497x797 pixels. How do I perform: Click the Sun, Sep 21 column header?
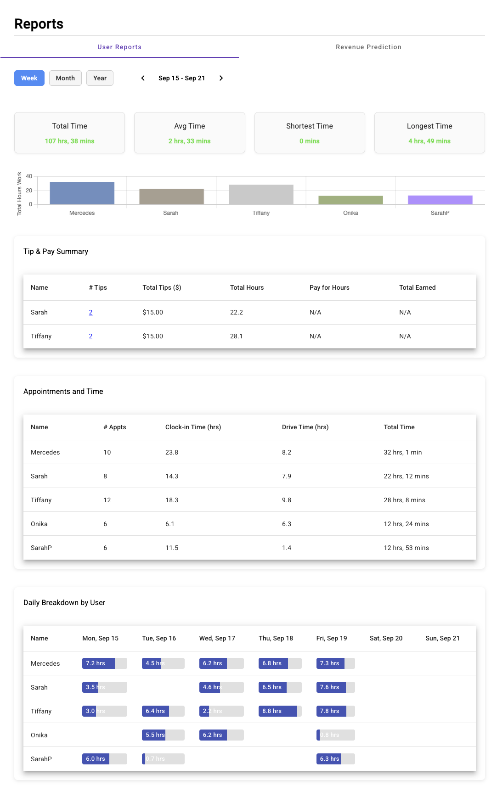click(x=442, y=638)
